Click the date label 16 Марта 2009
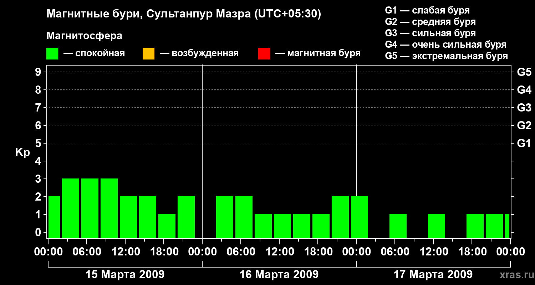This screenshot has height=285, width=535. click(279, 275)
